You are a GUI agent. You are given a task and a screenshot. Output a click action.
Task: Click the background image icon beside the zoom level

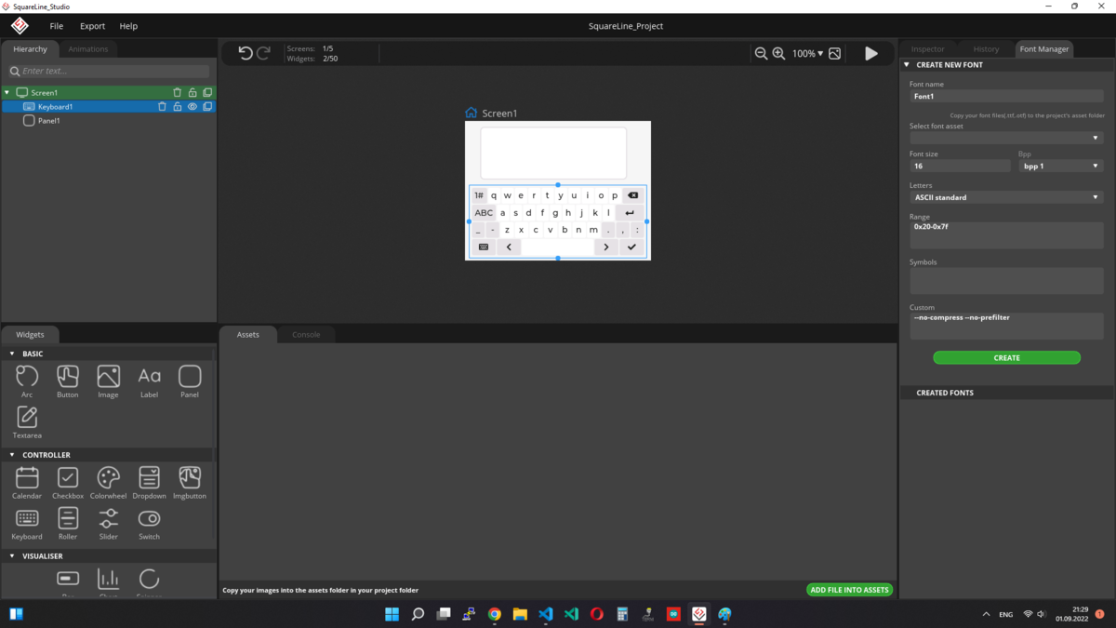834,54
